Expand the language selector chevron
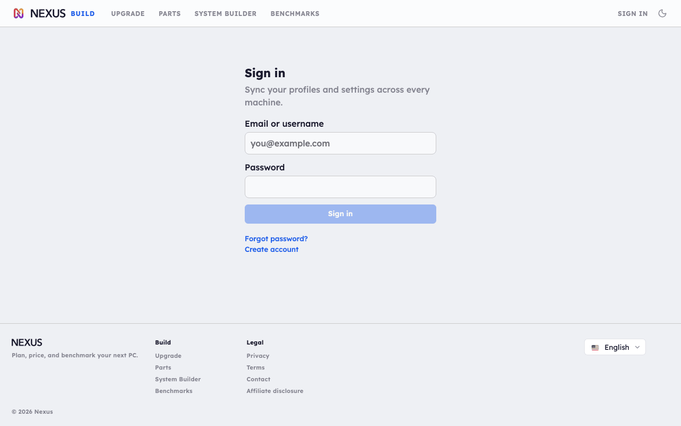This screenshot has height=426, width=681. point(637,347)
